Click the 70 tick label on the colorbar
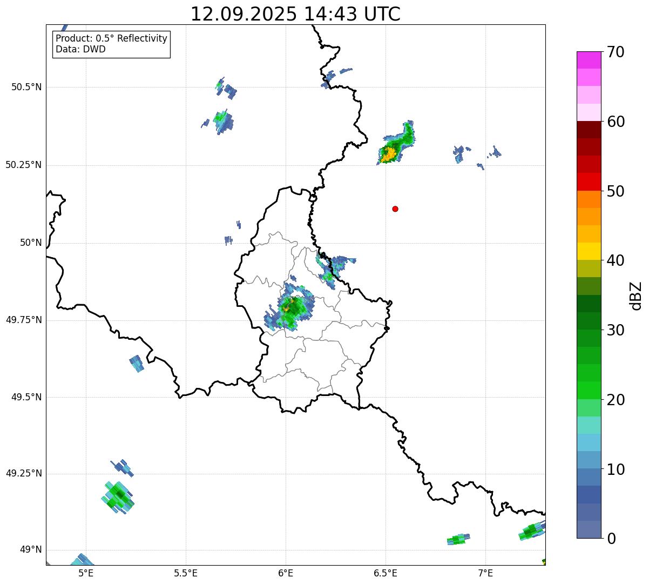Image resolution: width=649 pixels, height=584 pixels. point(616,52)
